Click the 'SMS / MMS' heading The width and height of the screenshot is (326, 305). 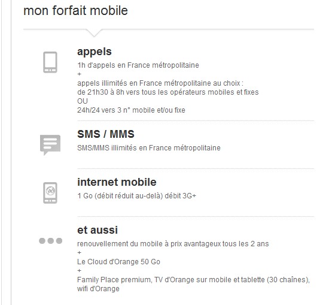pyautogui.click(x=106, y=134)
